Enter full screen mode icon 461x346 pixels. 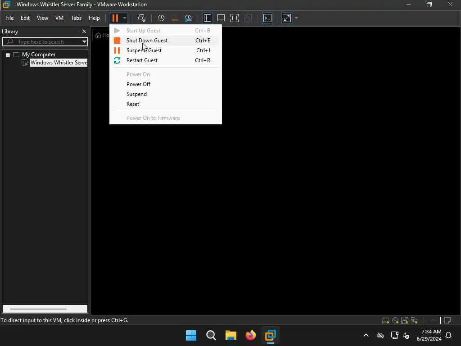coord(234,18)
